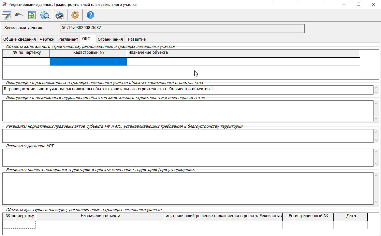This screenshot has width=381, height=236.
Task: Select the highlighted Кадастровый № cell
Action: (x=88, y=62)
